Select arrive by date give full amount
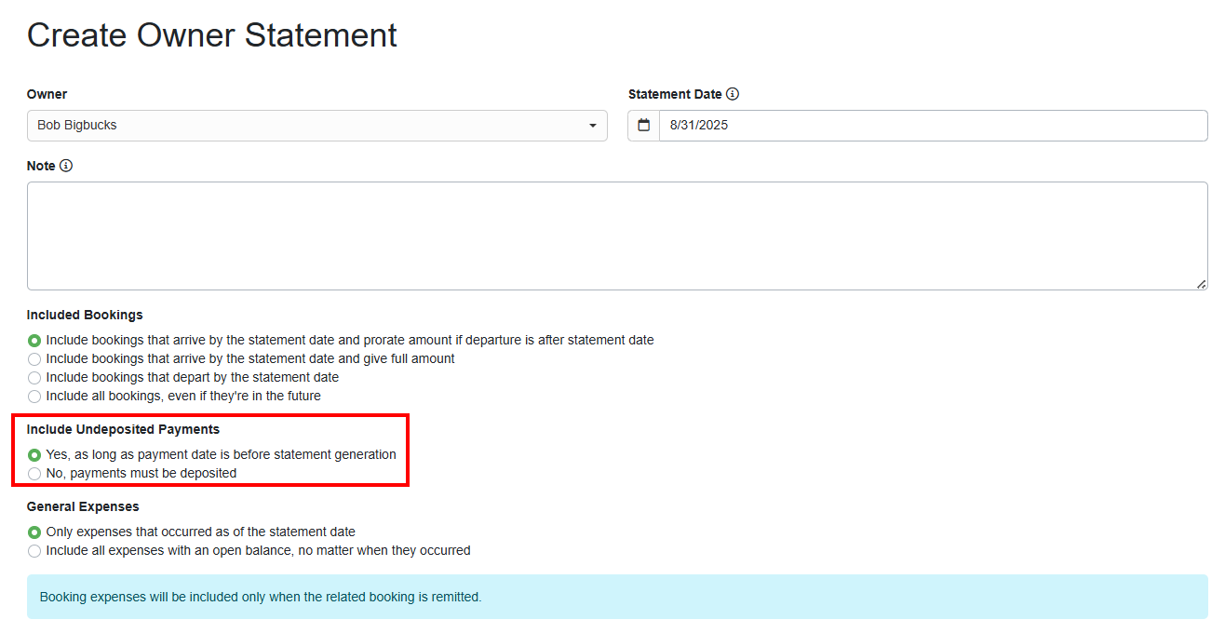This screenshot has width=1225, height=633. coord(34,359)
